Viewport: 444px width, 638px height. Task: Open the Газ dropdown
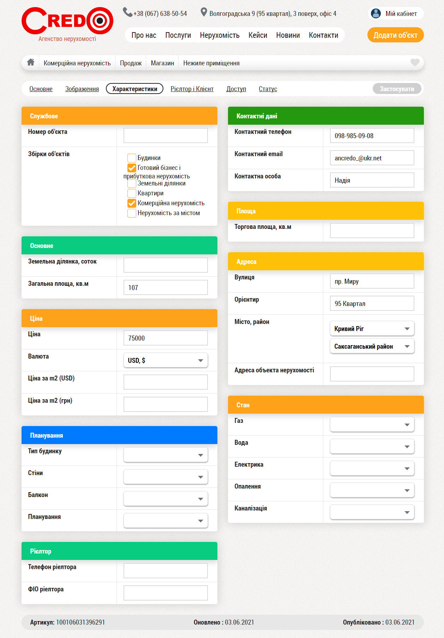[372, 425]
